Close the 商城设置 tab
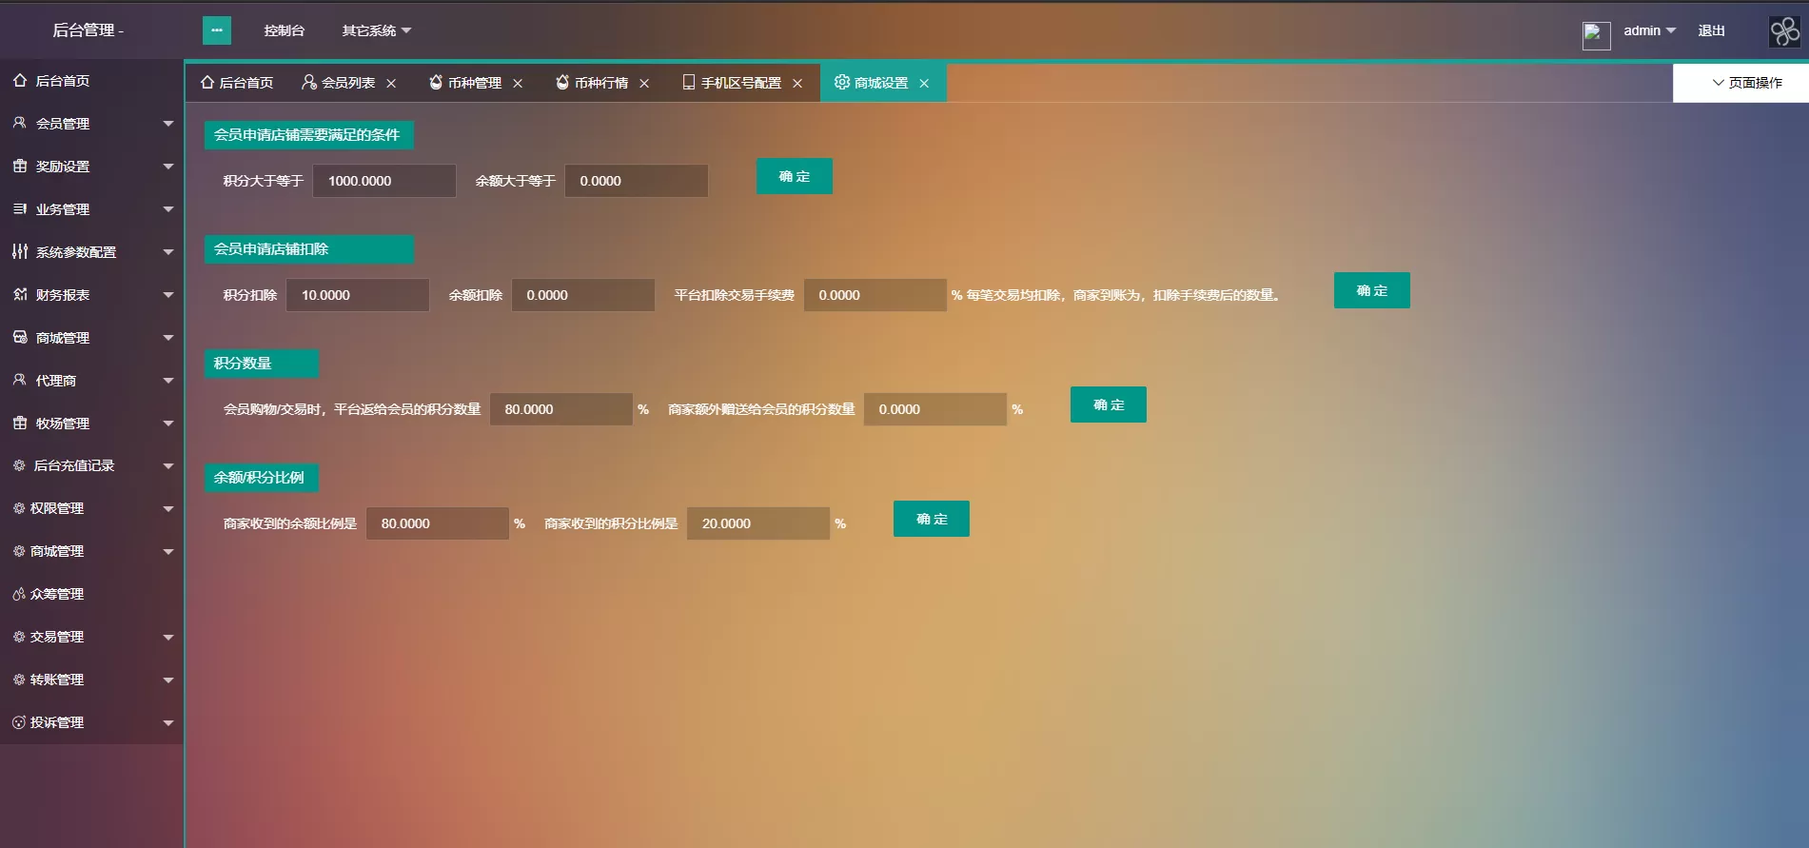 coord(924,84)
